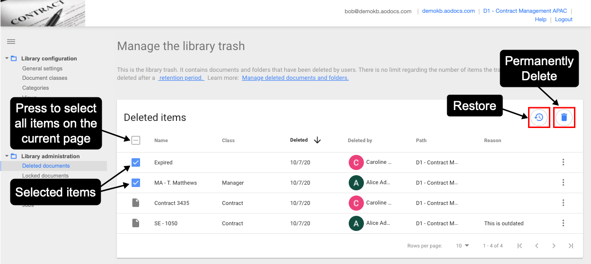The height and width of the screenshot is (264, 591).
Task: Open the more options menu for Expired
Action: [563, 162]
